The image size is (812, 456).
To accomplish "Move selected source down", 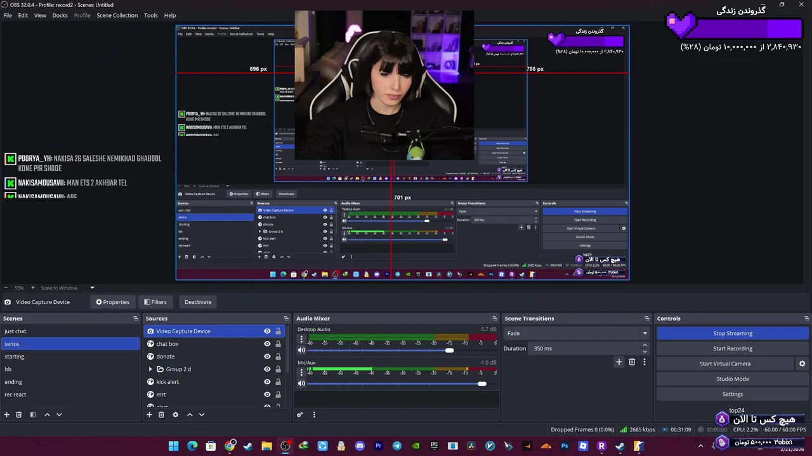I will (202, 415).
